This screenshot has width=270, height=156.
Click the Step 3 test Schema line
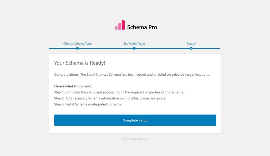pyautogui.click(x=88, y=104)
